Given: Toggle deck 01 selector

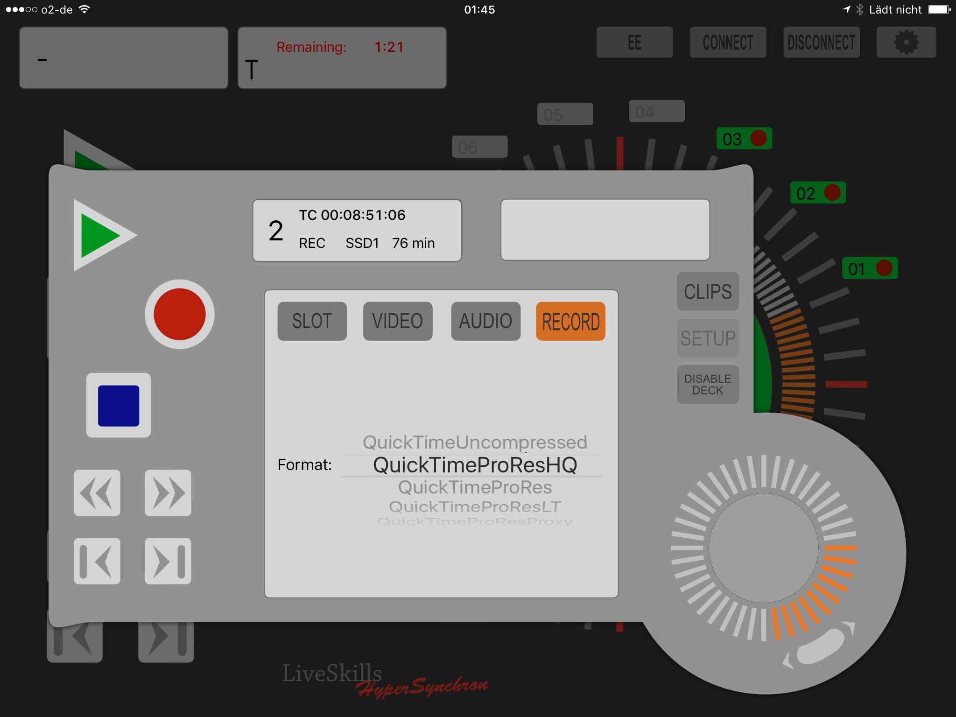Looking at the screenshot, I should click(x=870, y=268).
